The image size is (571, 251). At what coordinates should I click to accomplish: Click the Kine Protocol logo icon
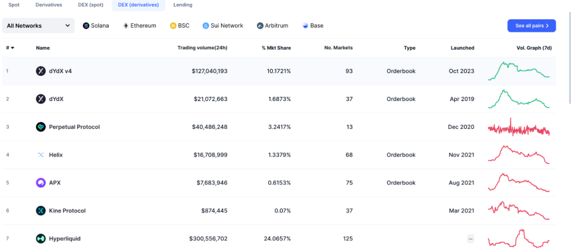point(41,210)
